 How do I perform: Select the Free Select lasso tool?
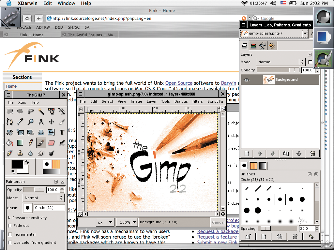pos(30,111)
